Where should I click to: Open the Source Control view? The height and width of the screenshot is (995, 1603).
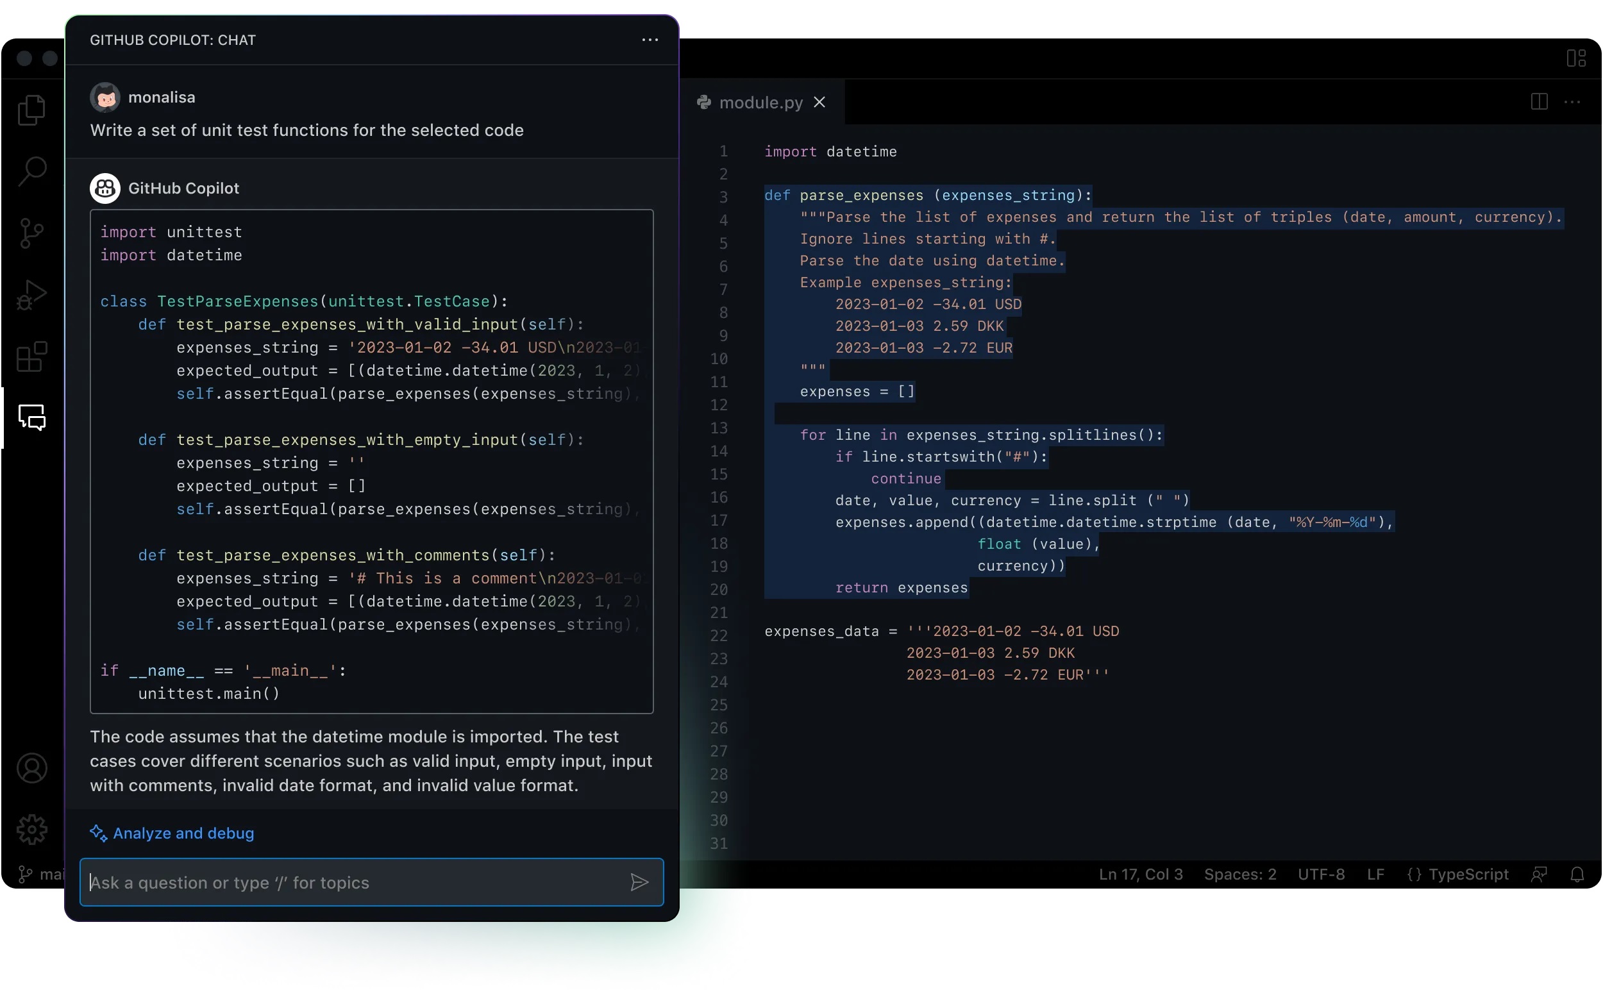pyautogui.click(x=31, y=233)
